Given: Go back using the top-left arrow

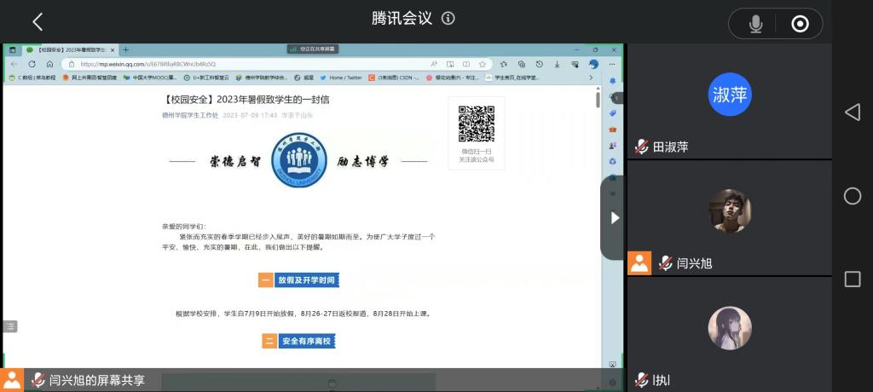Looking at the screenshot, I should (x=38, y=22).
